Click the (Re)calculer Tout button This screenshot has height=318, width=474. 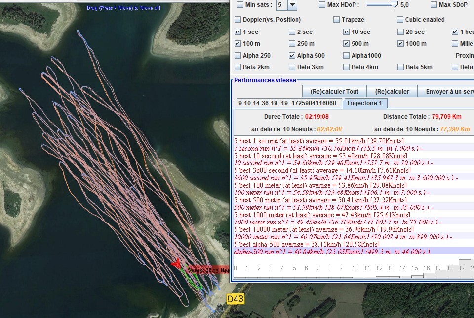334,92
